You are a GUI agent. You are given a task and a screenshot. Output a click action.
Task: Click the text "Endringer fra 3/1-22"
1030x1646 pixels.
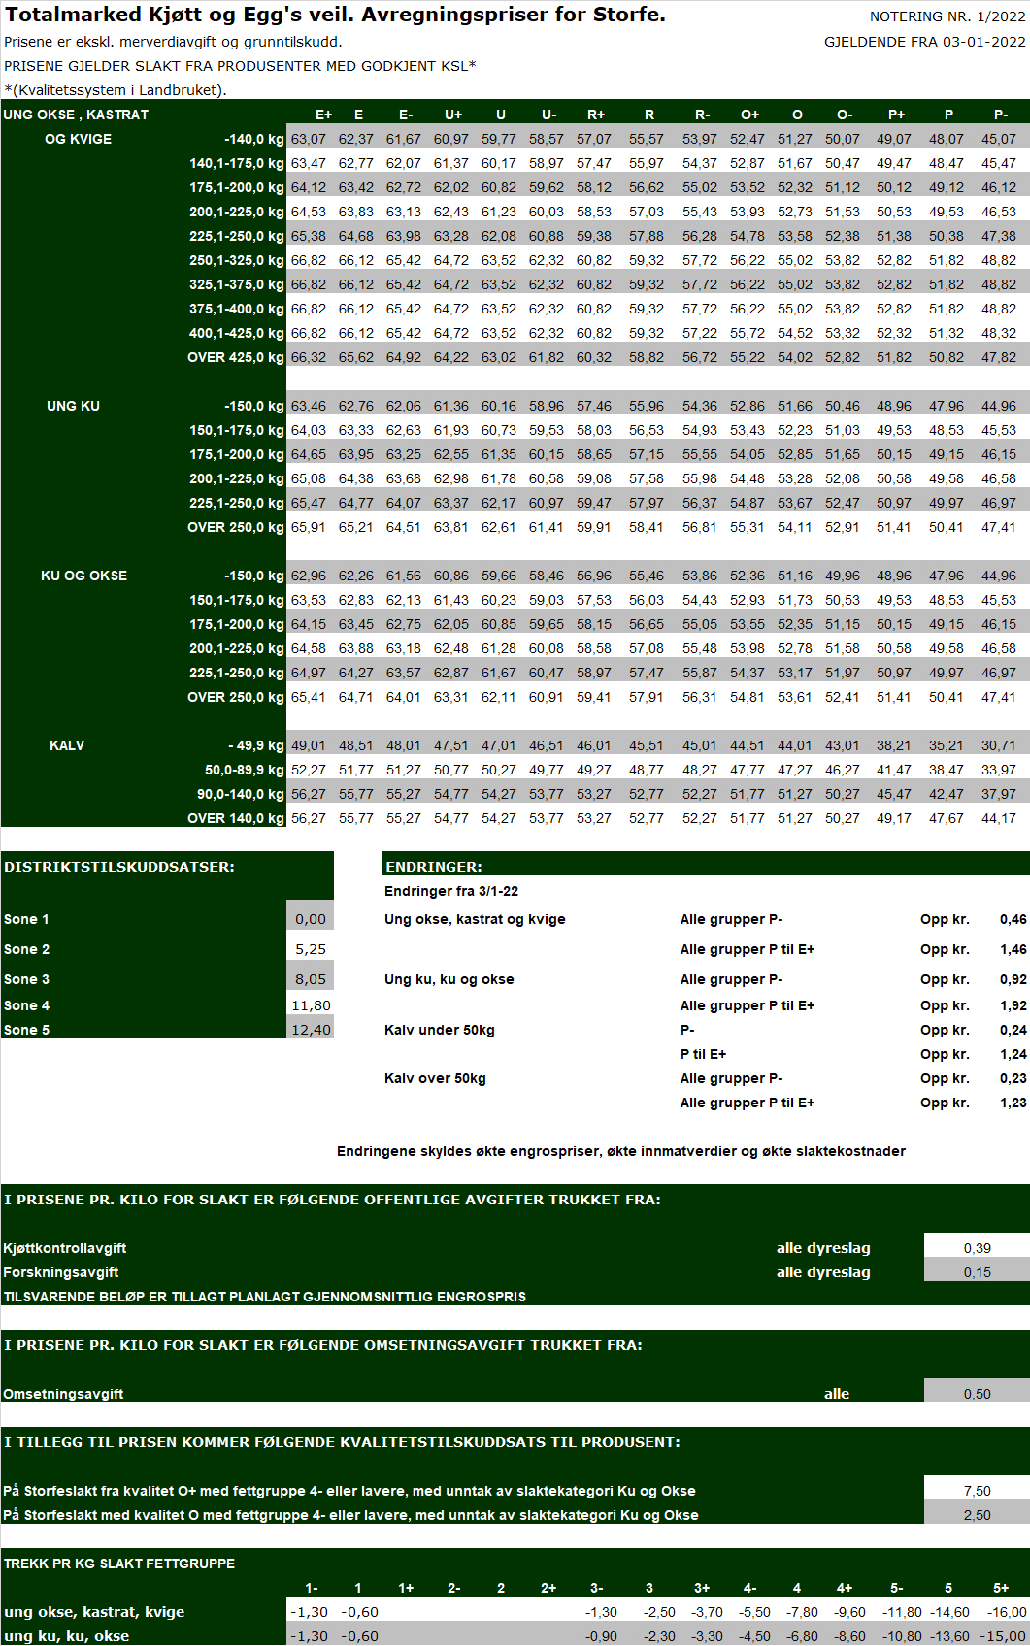pyautogui.click(x=451, y=891)
